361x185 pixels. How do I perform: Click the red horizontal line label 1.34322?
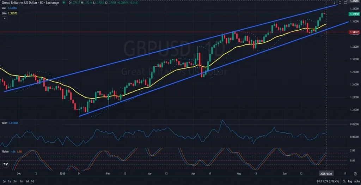pyautogui.click(x=355, y=32)
